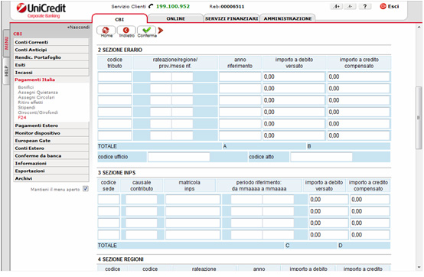Image resolution: width=424 pixels, height=277 pixels.
Task: Expand the Rendic. Portafoglio menu
Action: (51, 57)
